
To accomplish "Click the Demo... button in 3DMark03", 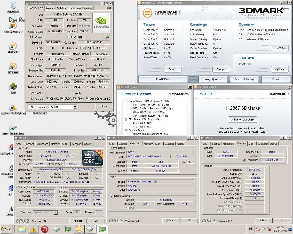I will pos(277,79).
